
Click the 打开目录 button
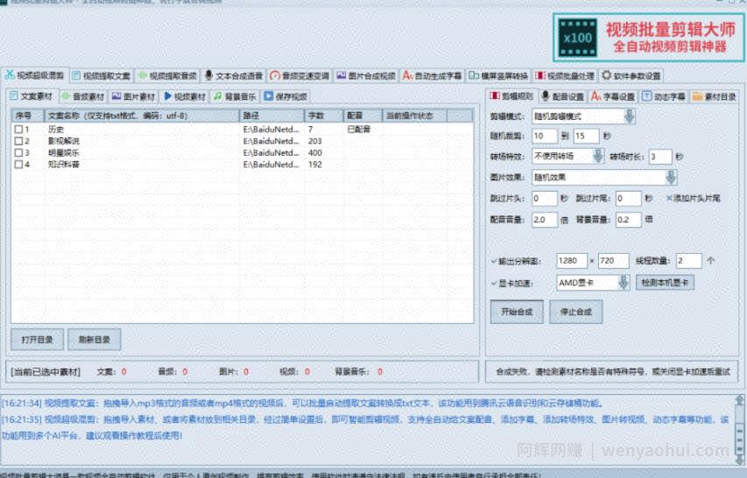coord(37,340)
